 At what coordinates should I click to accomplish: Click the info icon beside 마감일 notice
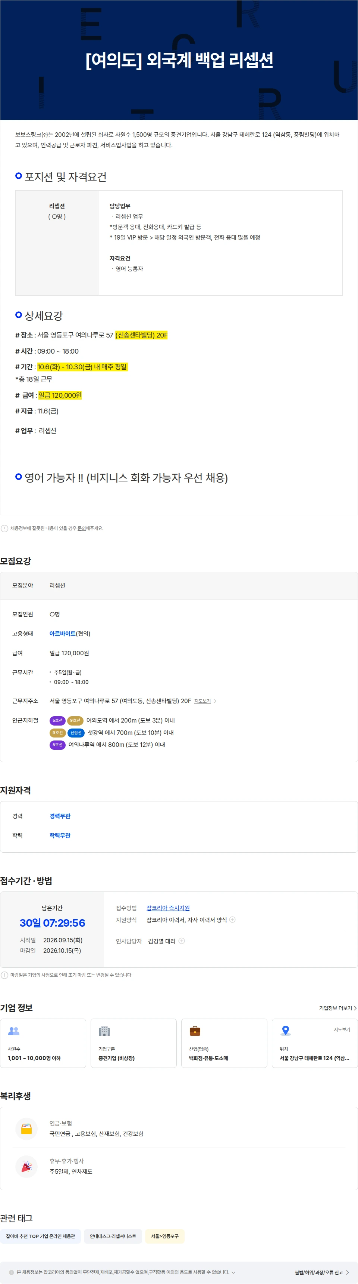point(4,975)
